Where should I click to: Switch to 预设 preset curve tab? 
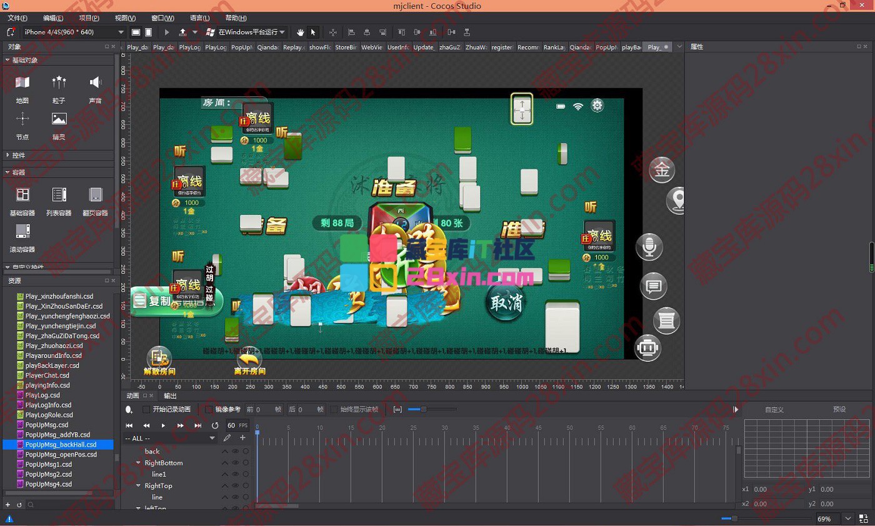839,409
